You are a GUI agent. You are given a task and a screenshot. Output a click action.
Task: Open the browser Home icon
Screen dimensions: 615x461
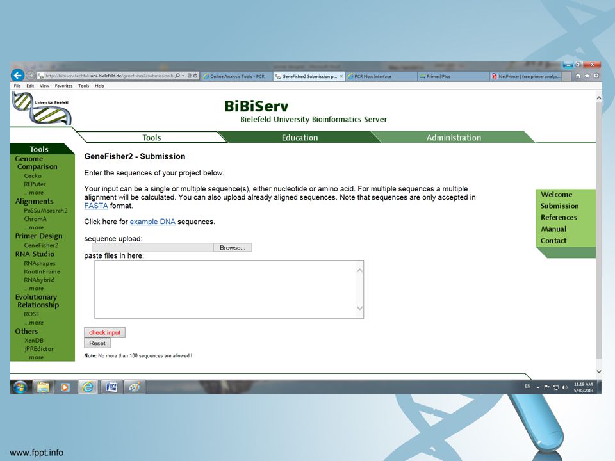click(578, 76)
